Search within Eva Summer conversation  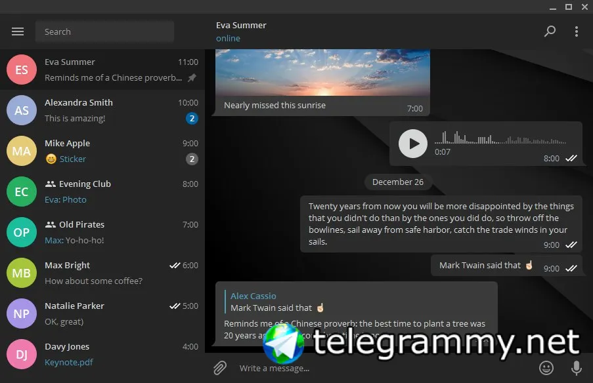tap(550, 31)
